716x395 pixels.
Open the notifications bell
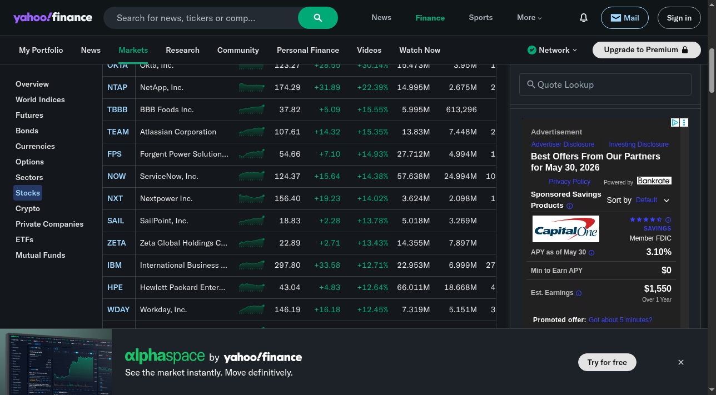pos(584,18)
